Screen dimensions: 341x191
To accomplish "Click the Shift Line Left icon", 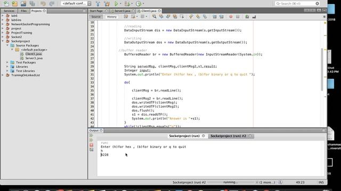I will click(214, 16).
